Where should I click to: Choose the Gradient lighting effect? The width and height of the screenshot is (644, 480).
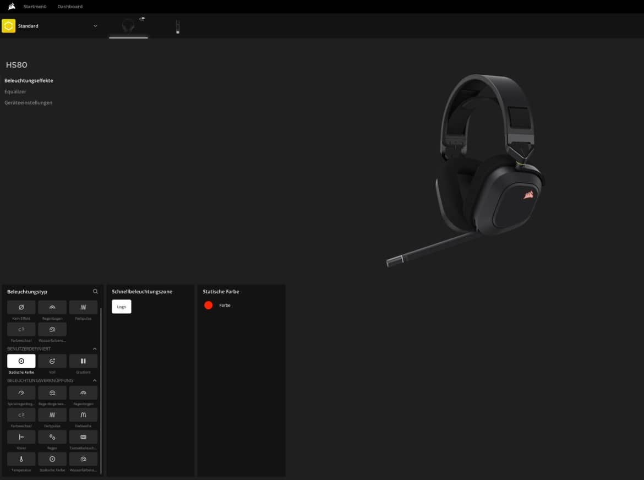pyautogui.click(x=83, y=361)
